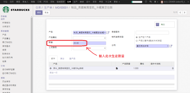
Task: Click the 单据编号 input field
Action: [x=152, y=33]
